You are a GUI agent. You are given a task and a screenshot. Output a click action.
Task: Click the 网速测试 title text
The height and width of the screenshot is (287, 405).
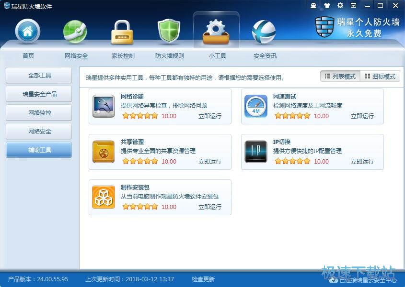click(x=285, y=97)
